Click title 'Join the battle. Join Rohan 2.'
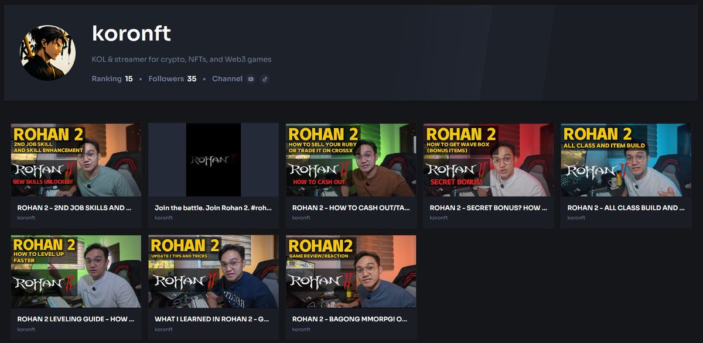Viewport: 703px width, 343px height. pos(213,208)
